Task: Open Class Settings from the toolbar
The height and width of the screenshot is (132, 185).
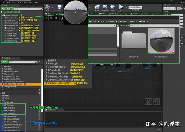Action: [97, 7]
